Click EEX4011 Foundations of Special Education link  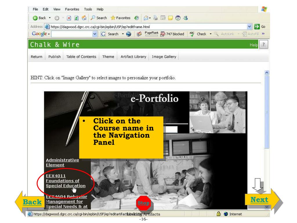click(x=66, y=181)
